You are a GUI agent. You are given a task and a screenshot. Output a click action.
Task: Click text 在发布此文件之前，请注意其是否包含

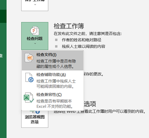[x=88, y=34]
